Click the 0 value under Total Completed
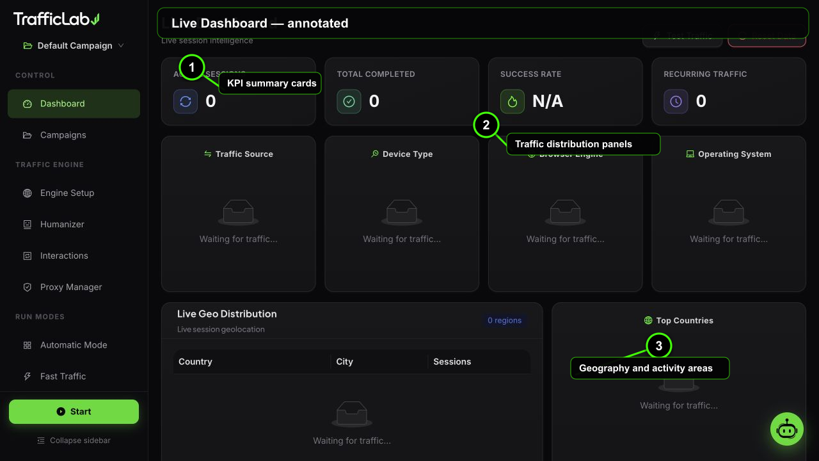Screen dimensions: 819x461 374,101
